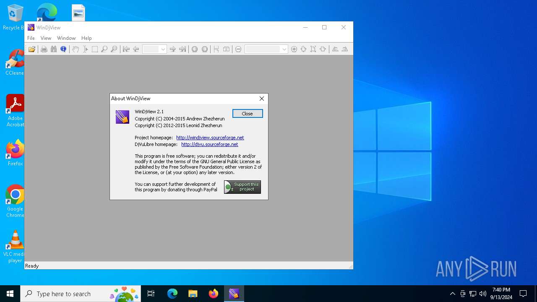Open the notification center icon
Image resolution: width=537 pixels, height=302 pixels.
pyautogui.click(x=523, y=294)
